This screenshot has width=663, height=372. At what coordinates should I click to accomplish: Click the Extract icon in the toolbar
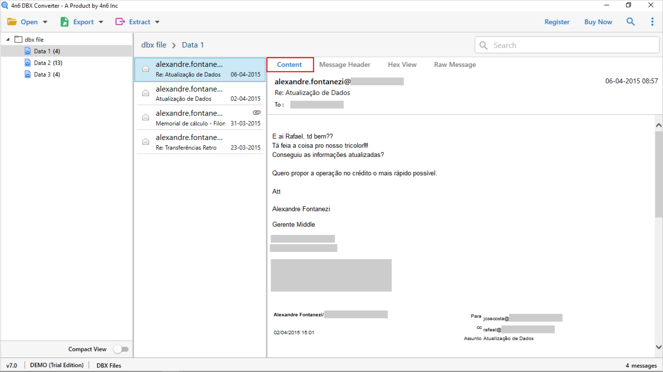click(120, 21)
